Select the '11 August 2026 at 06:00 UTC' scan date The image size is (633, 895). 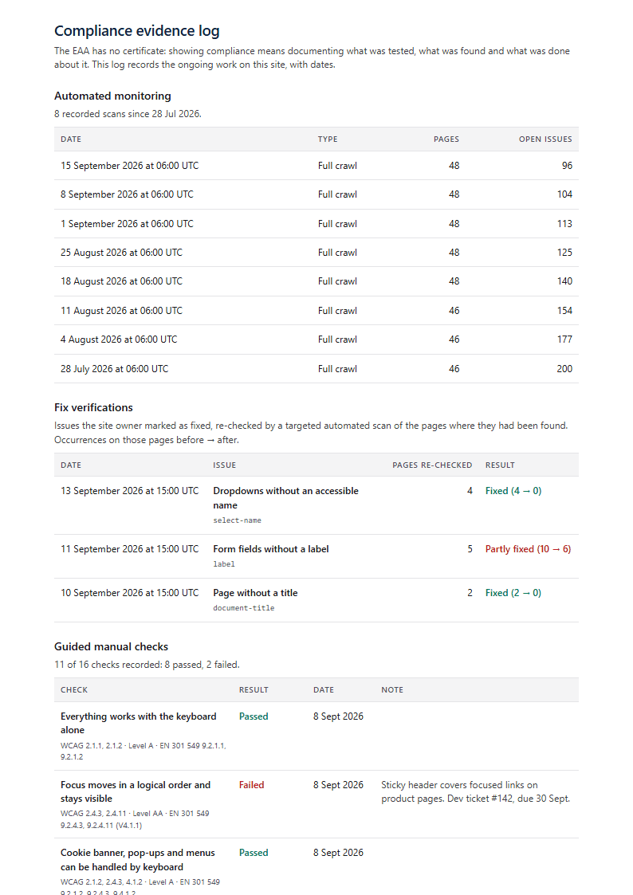tap(121, 311)
